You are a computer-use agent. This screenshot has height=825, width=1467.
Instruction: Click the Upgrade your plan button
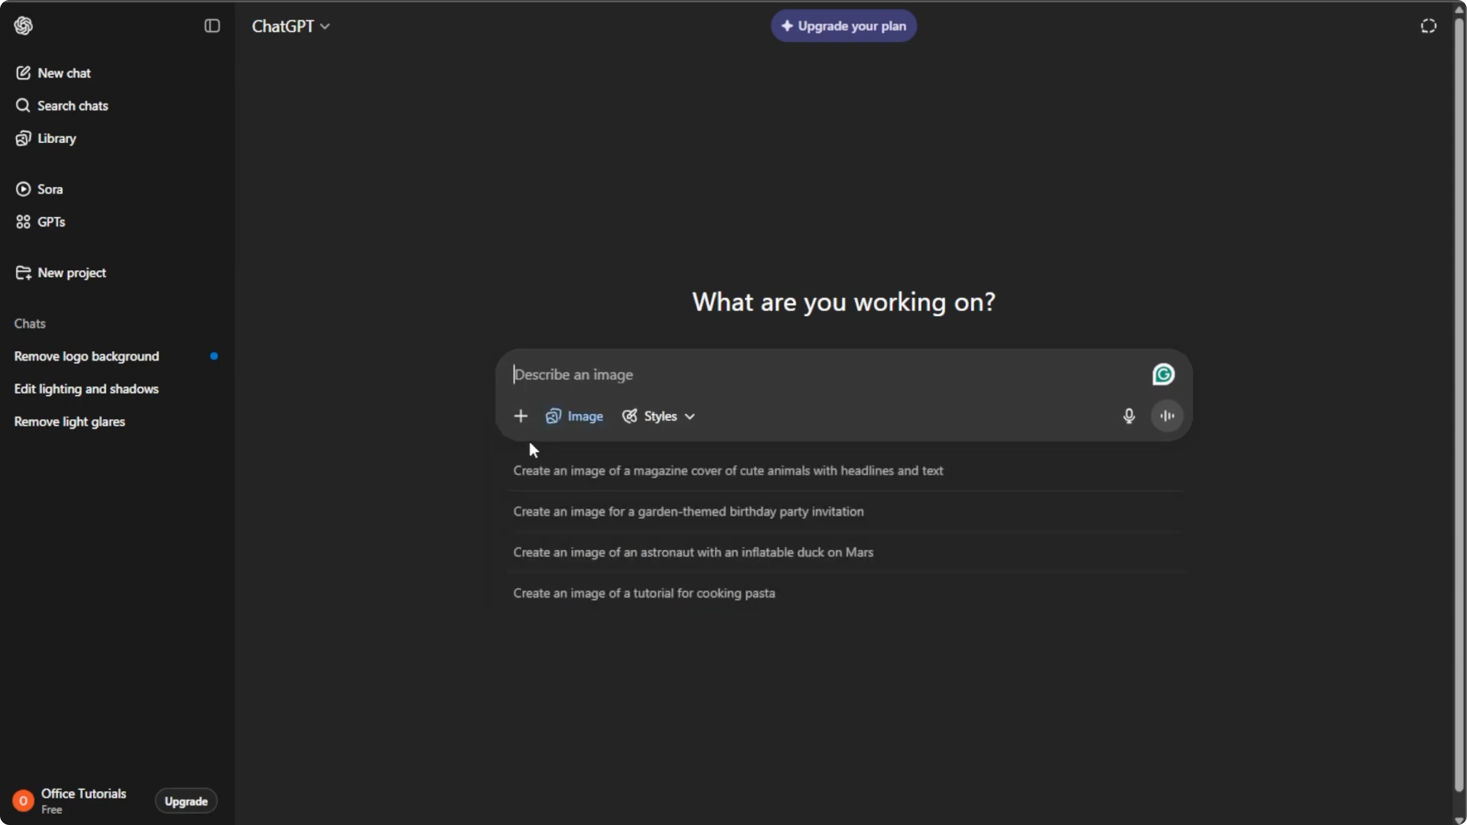[x=844, y=26]
